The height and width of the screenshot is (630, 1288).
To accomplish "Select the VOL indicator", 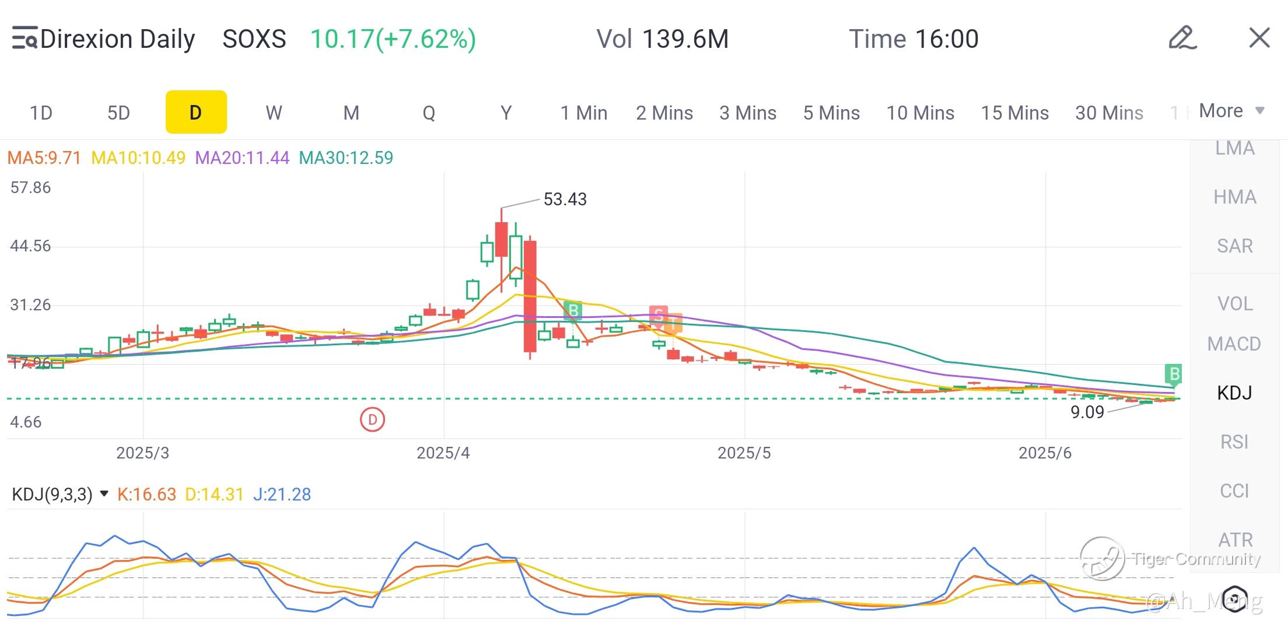I will [1234, 304].
